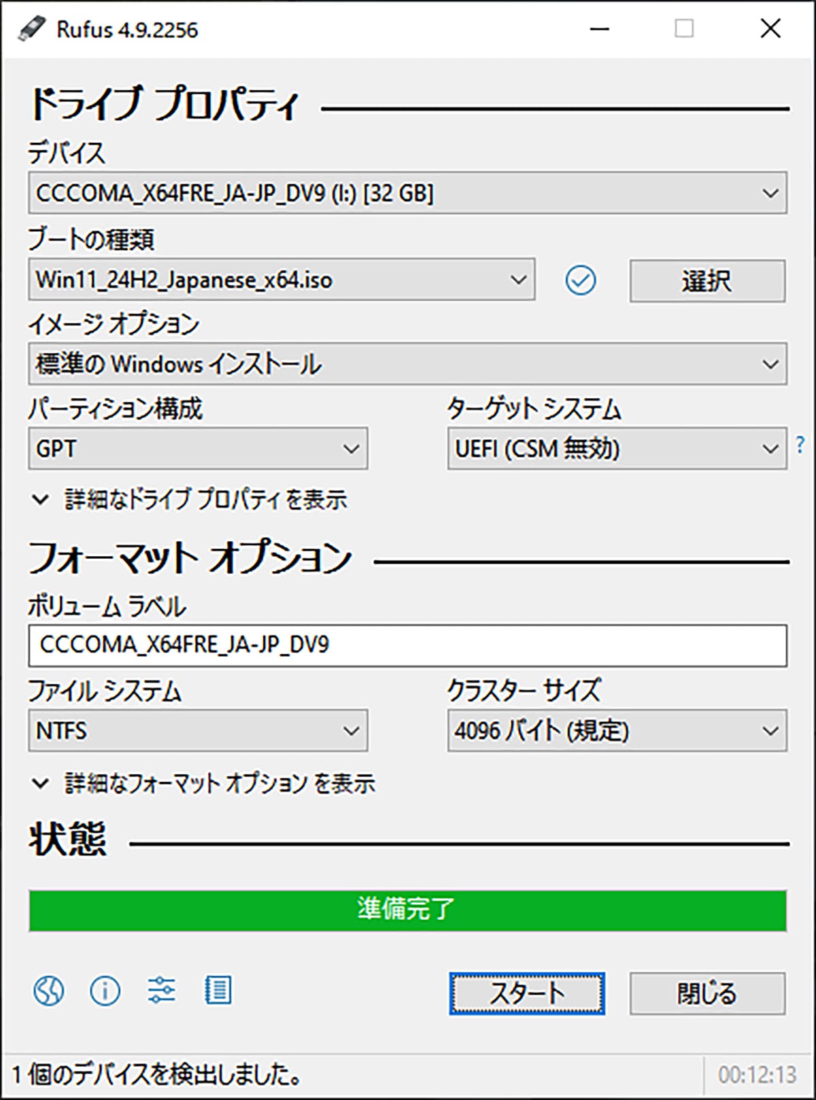Click the Rufus 4.9.2256 title text

127,30
